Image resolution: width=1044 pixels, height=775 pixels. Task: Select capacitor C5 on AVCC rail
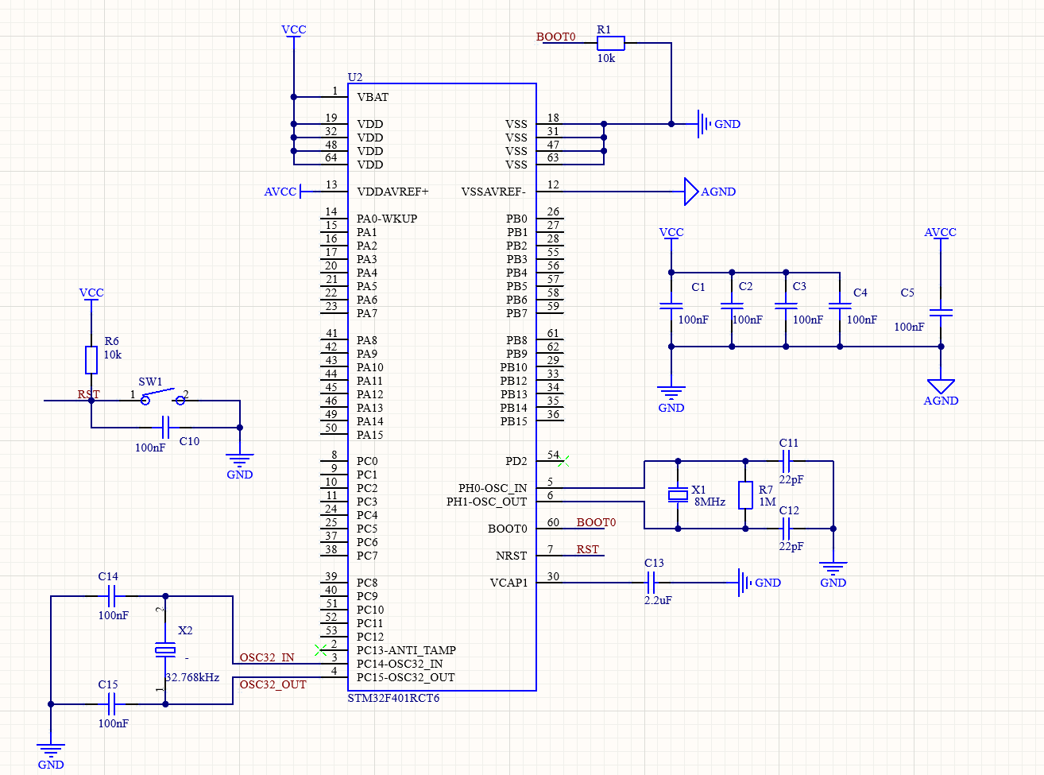(941, 312)
